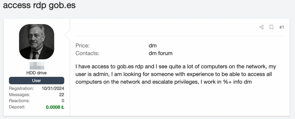295x119 pixels.
Task: Open the green deposit amount 0.0008 Ł
Action: pos(55,107)
